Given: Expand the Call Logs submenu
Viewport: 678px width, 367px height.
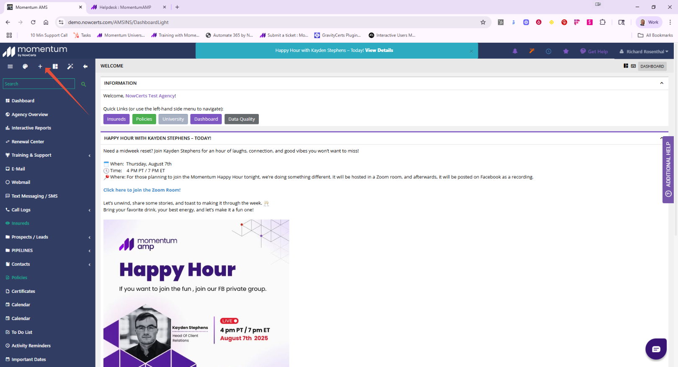Looking at the screenshot, I should tap(89, 210).
